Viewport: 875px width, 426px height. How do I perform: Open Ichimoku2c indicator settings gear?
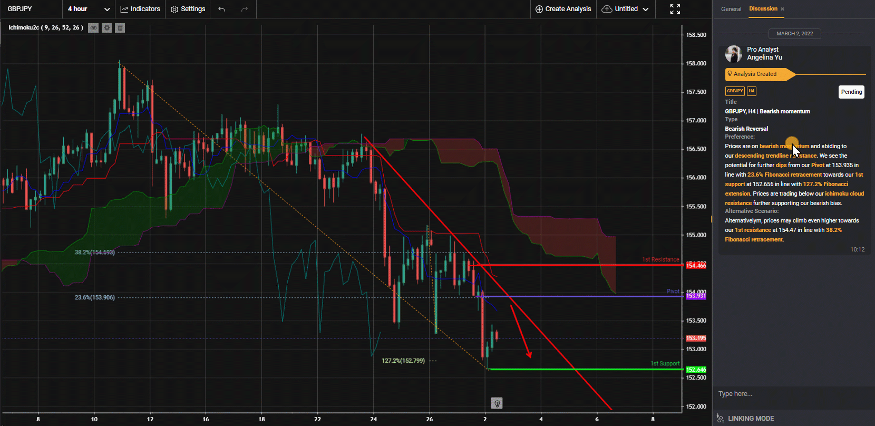tap(107, 28)
